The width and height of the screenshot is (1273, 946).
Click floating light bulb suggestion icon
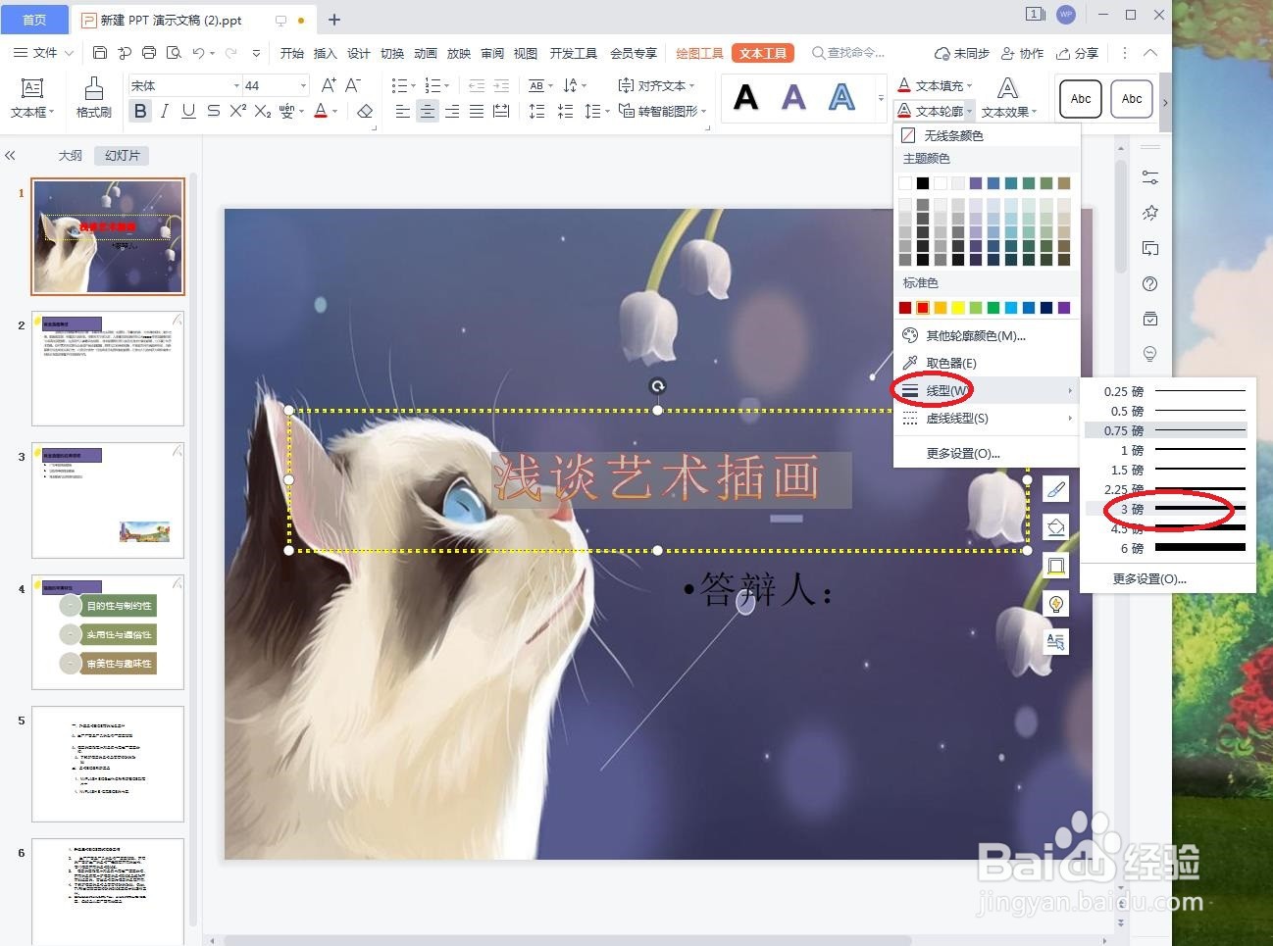coord(1056,604)
